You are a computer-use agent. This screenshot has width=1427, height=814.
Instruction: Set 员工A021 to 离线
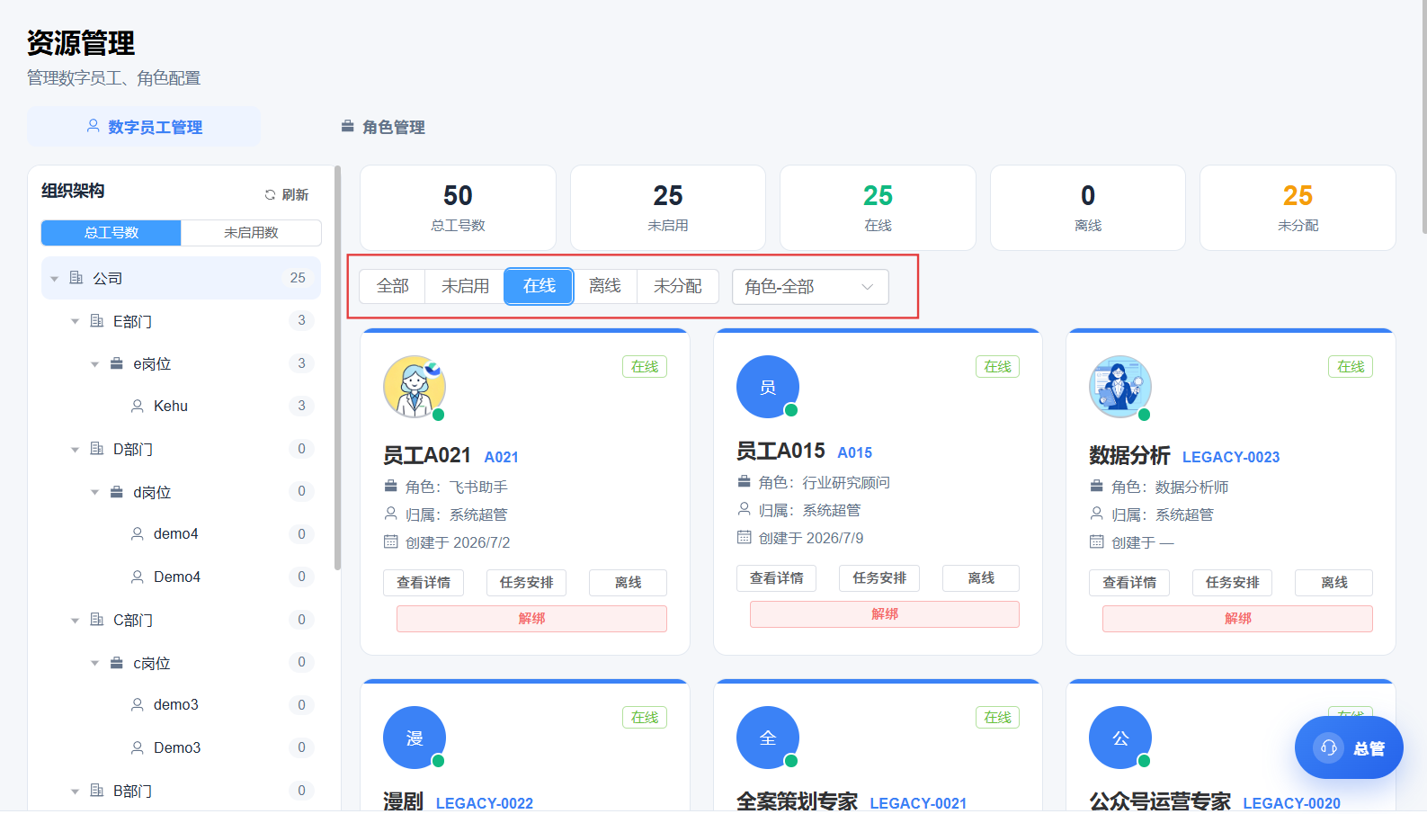pos(628,583)
